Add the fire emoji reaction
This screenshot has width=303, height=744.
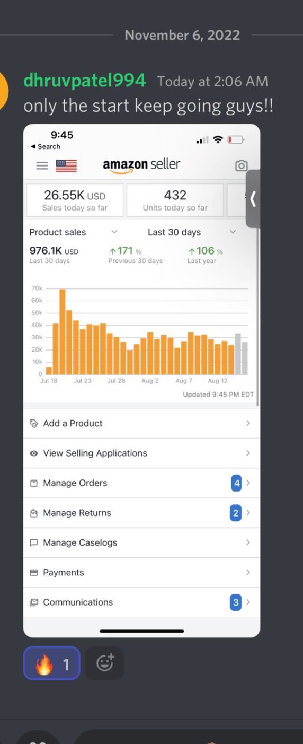coord(52,663)
